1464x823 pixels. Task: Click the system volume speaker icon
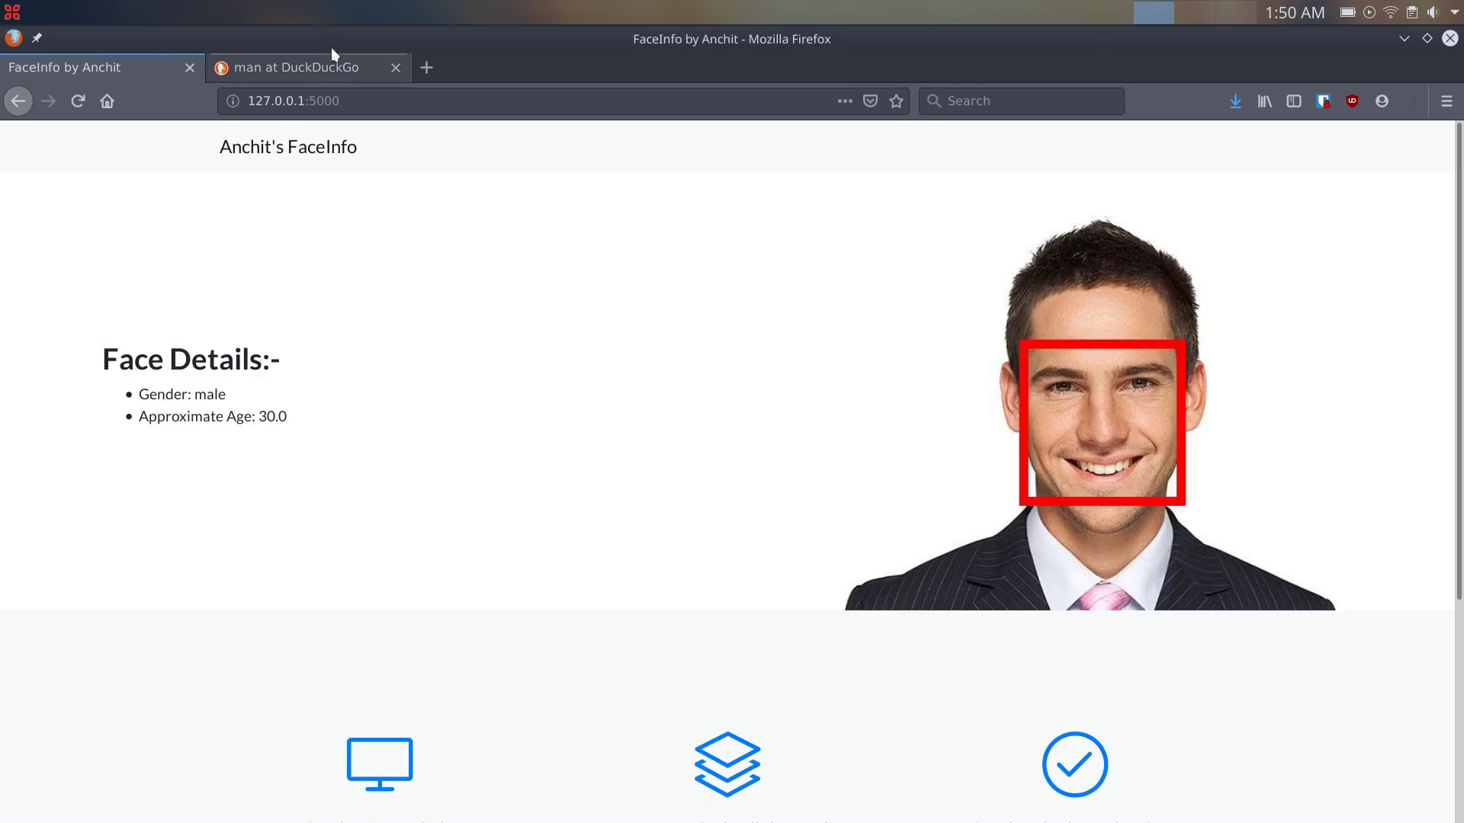pyautogui.click(x=1433, y=12)
